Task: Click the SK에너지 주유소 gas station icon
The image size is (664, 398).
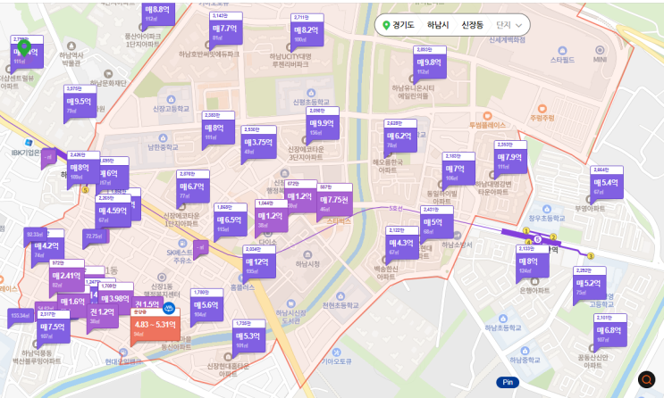Action: coord(182,244)
